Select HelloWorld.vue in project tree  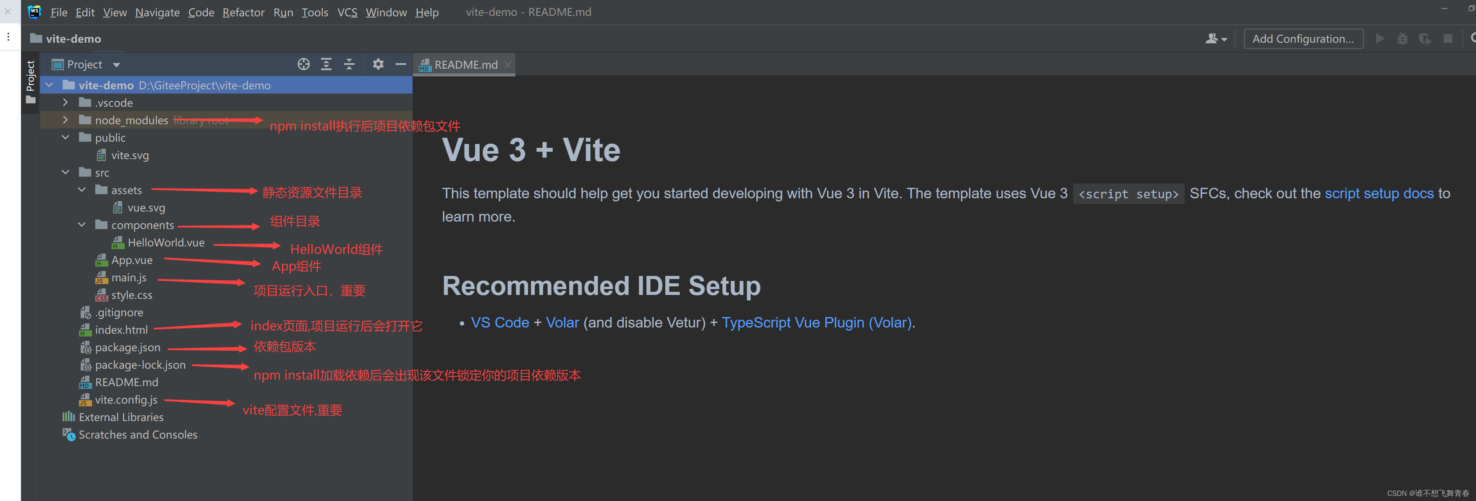click(165, 243)
